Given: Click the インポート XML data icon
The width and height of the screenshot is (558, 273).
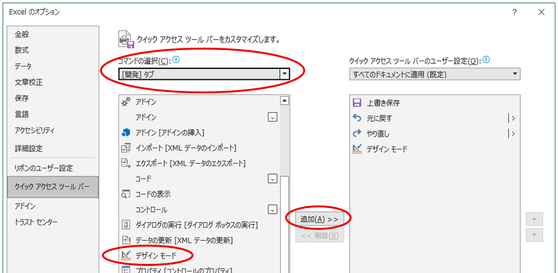Looking at the screenshot, I should click(x=126, y=147).
